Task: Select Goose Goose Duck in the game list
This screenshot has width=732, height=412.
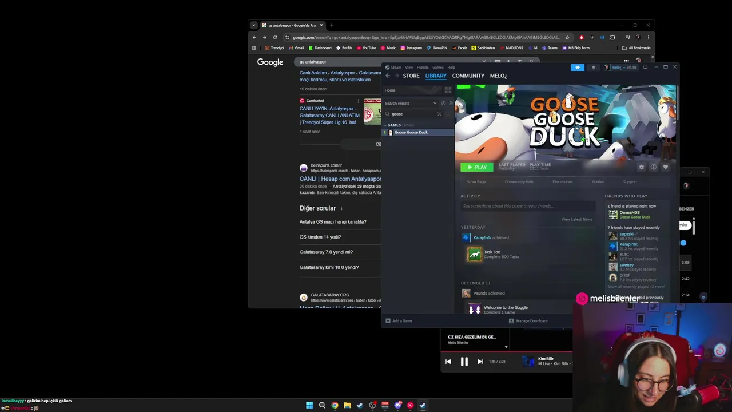Action: (x=419, y=132)
